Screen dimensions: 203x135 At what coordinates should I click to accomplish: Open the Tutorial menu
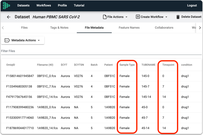[x=79, y=5]
